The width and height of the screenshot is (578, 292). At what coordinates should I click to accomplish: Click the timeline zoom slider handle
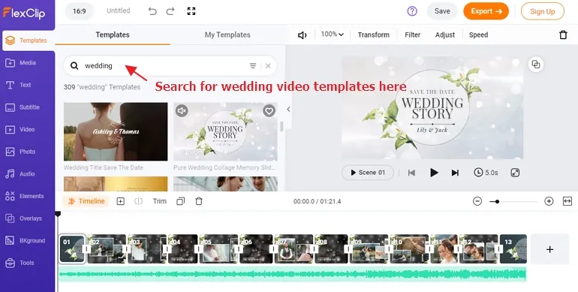coord(497,201)
